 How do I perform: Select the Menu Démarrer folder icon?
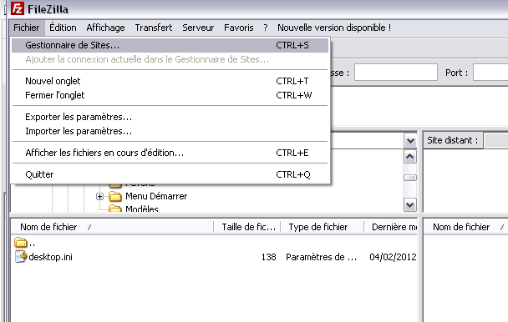[x=115, y=196]
